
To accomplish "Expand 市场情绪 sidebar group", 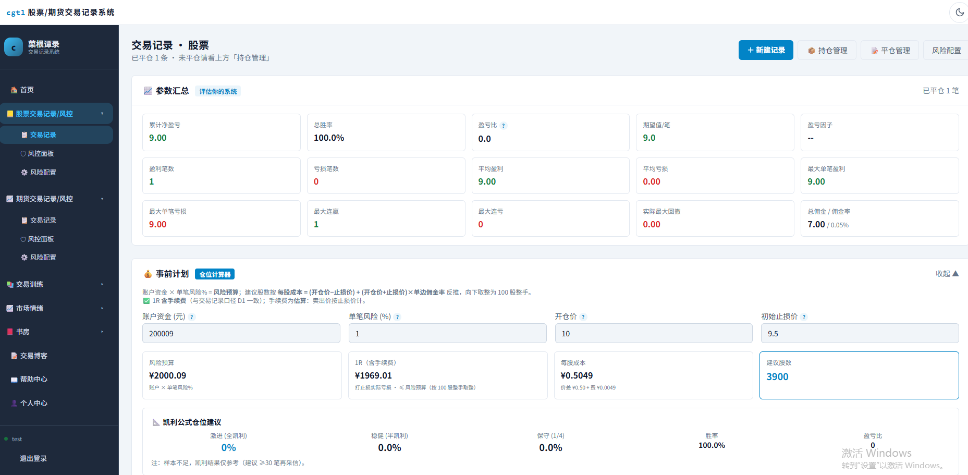I will (56, 308).
